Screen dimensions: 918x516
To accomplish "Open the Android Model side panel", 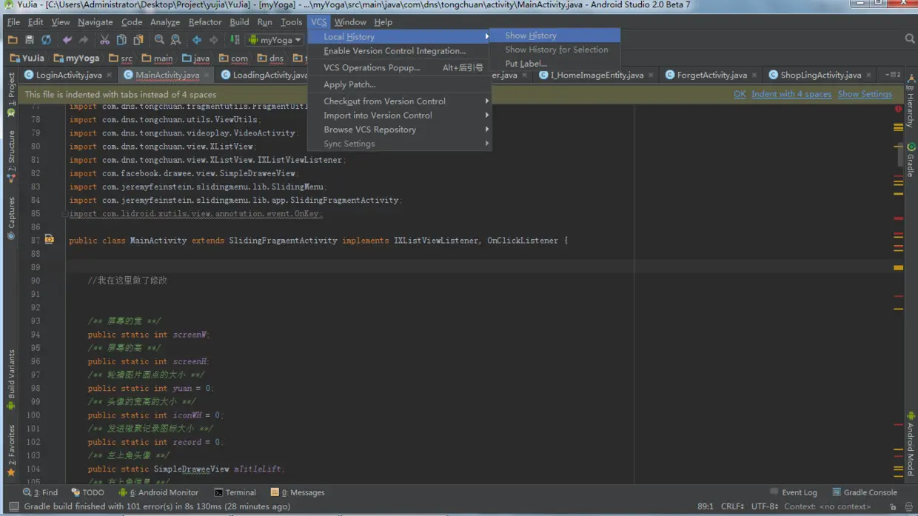I will click(x=911, y=444).
